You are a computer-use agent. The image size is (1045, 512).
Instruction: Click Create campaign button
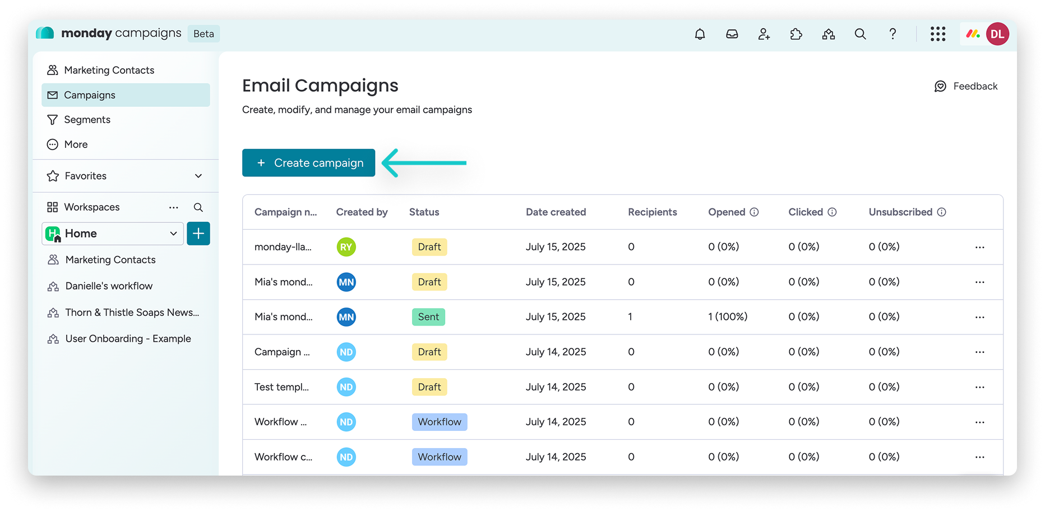coord(308,163)
